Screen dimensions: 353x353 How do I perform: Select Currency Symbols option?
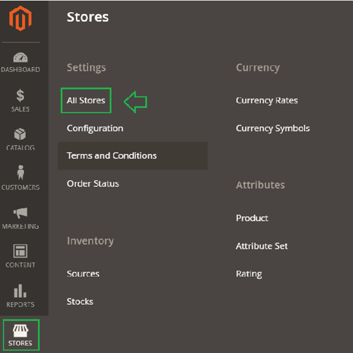tap(272, 128)
